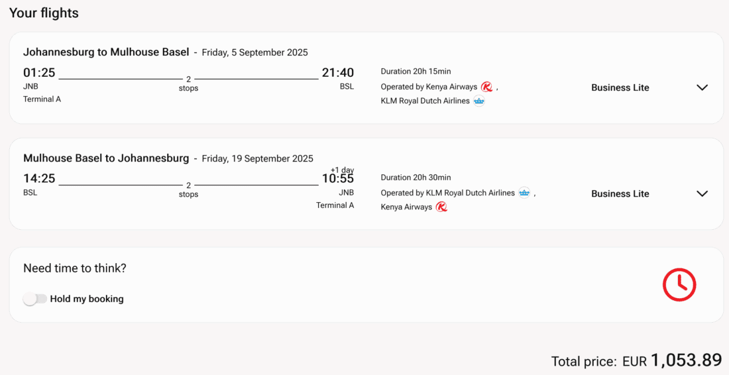The width and height of the screenshot is (729, 375).
Task: Click the Need time to think heading
Action: click(75, 268)
